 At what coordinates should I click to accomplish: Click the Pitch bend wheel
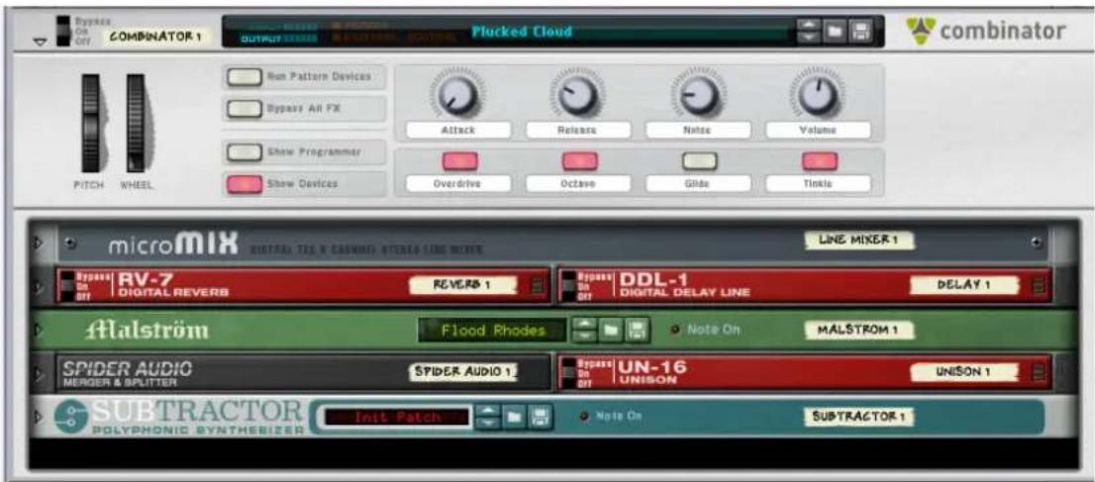click(x=92, y=123)
